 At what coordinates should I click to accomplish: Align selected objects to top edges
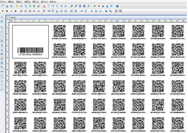[53, 11]
